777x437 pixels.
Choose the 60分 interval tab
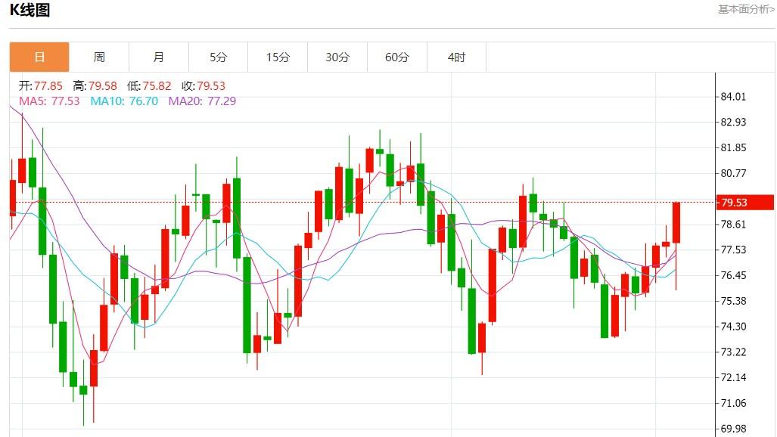(397, 57)
